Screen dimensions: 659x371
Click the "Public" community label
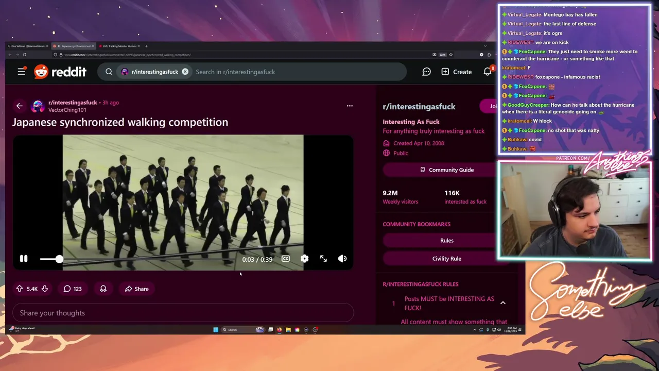(x=401, y=153)
